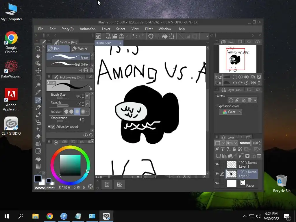Image resolution: width=296 pixels, height=222 pixels.
Task: Toggle the Lock layer padlock icon
Action: coord(234,149)
